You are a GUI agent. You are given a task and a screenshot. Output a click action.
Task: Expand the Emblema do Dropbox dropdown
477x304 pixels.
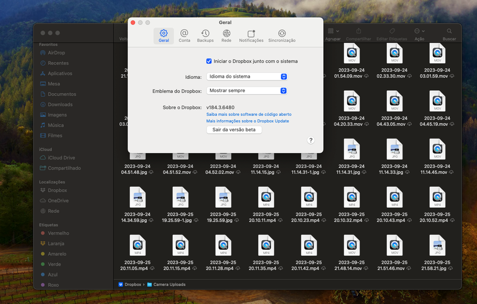[247, 91]
